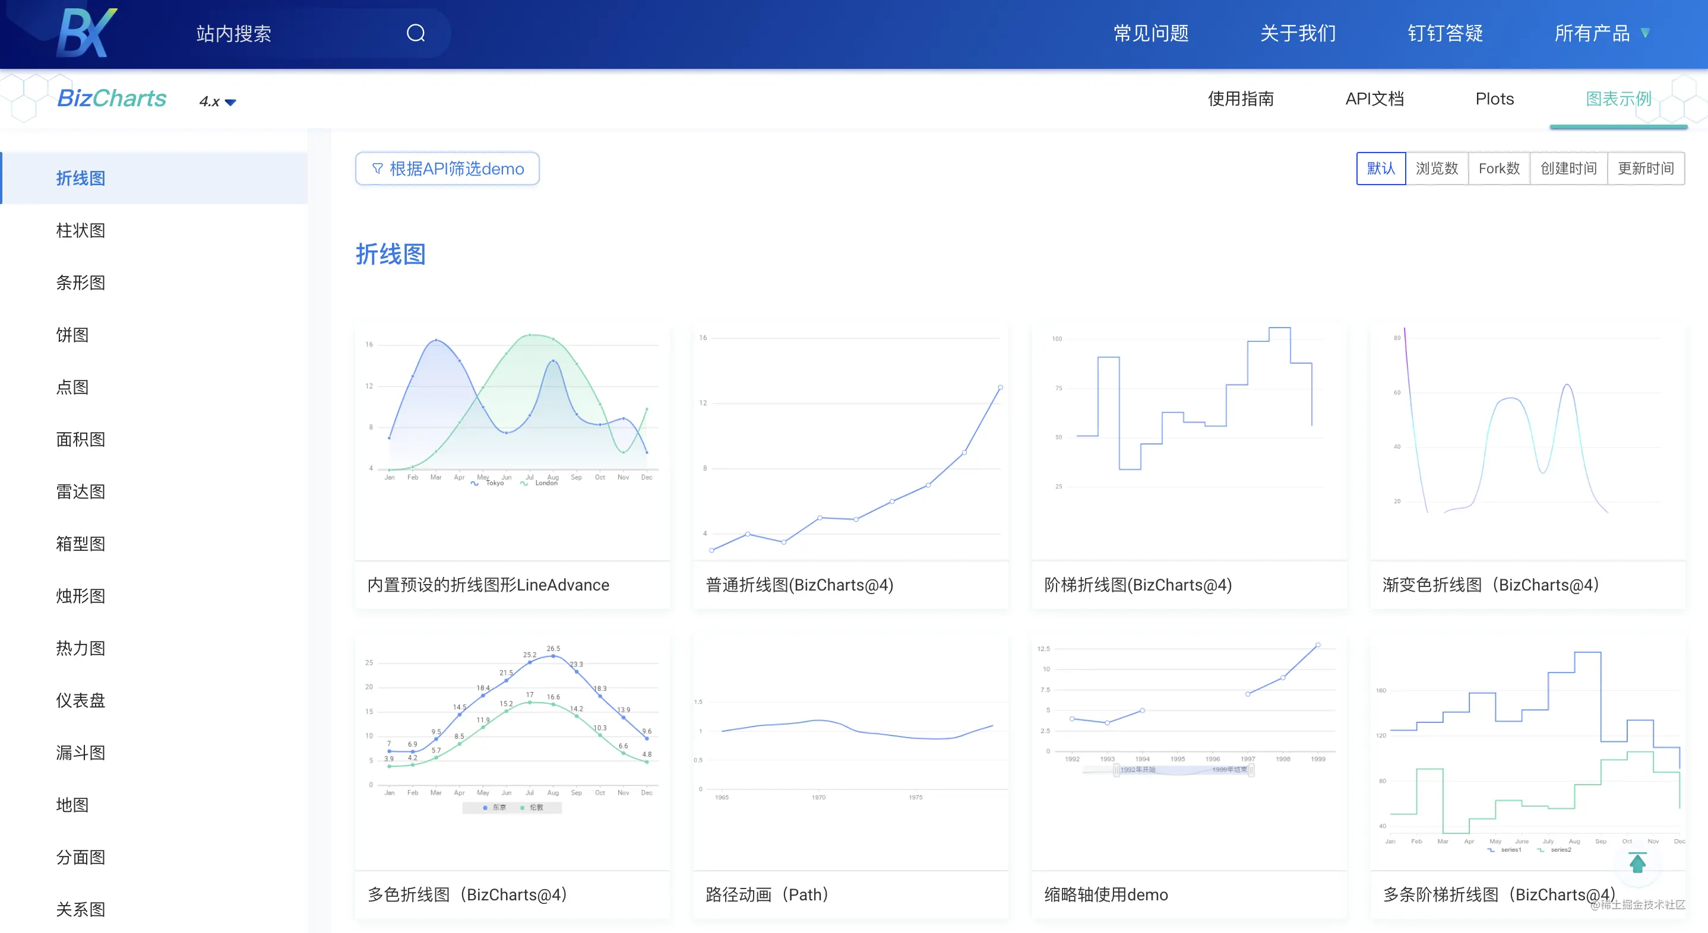Click the 东京 legend dot in multicolor chart
Image resolution: width=1708 pixels, height=933 pixels.
point(485,807)
